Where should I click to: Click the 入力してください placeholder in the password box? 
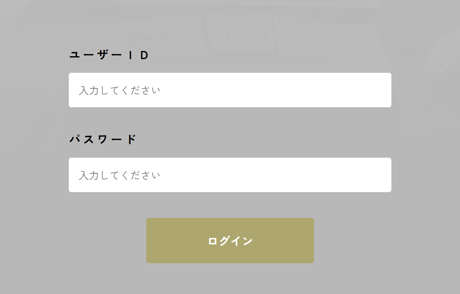click(x=120, y=175)
